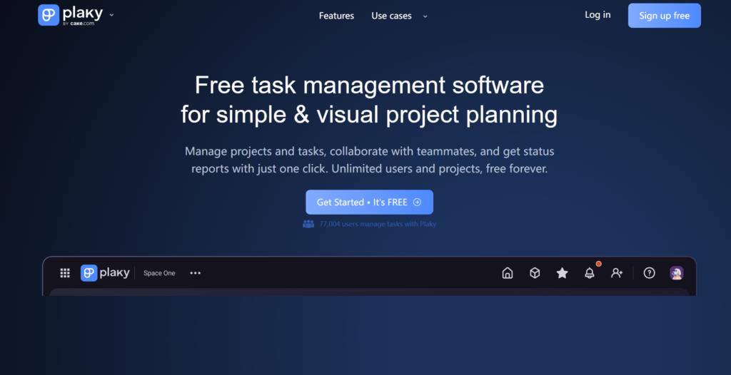Viewport: 731px width, 375px height.
Task: Click the Free task management software headline
Action: [x=369, y=100]
